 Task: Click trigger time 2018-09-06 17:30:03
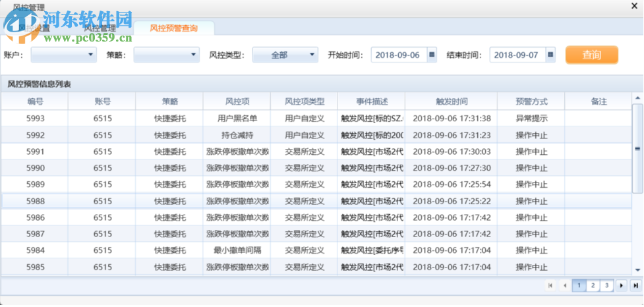pos(452,152)
